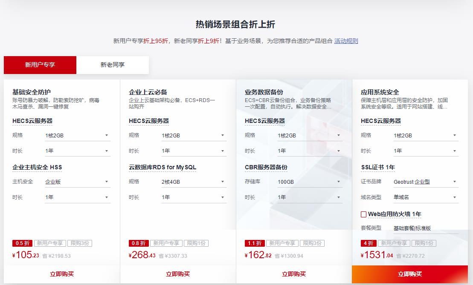The width and height of the screenshot is (473, 285).
Task: Click HECS云服务器 heading in 企业上云必备 card
Action: click(x=149, y=121)
